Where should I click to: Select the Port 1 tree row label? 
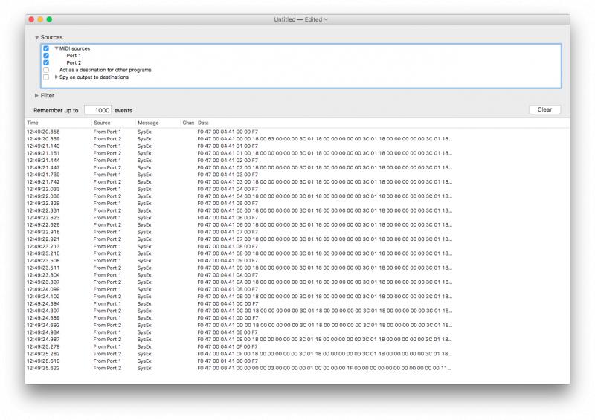pyautogui.click(x=74, y=56)
